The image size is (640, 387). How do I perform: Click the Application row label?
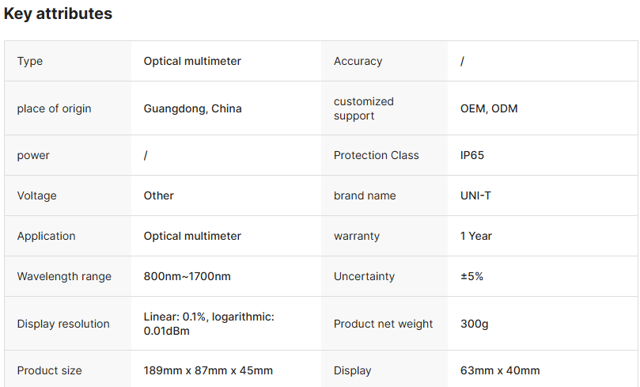coord(46,236)
